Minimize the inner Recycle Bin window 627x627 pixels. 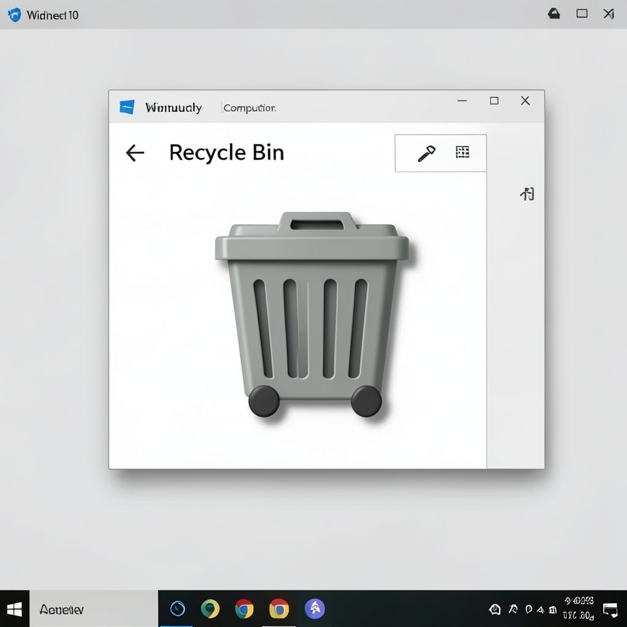[x=462, y=101]
